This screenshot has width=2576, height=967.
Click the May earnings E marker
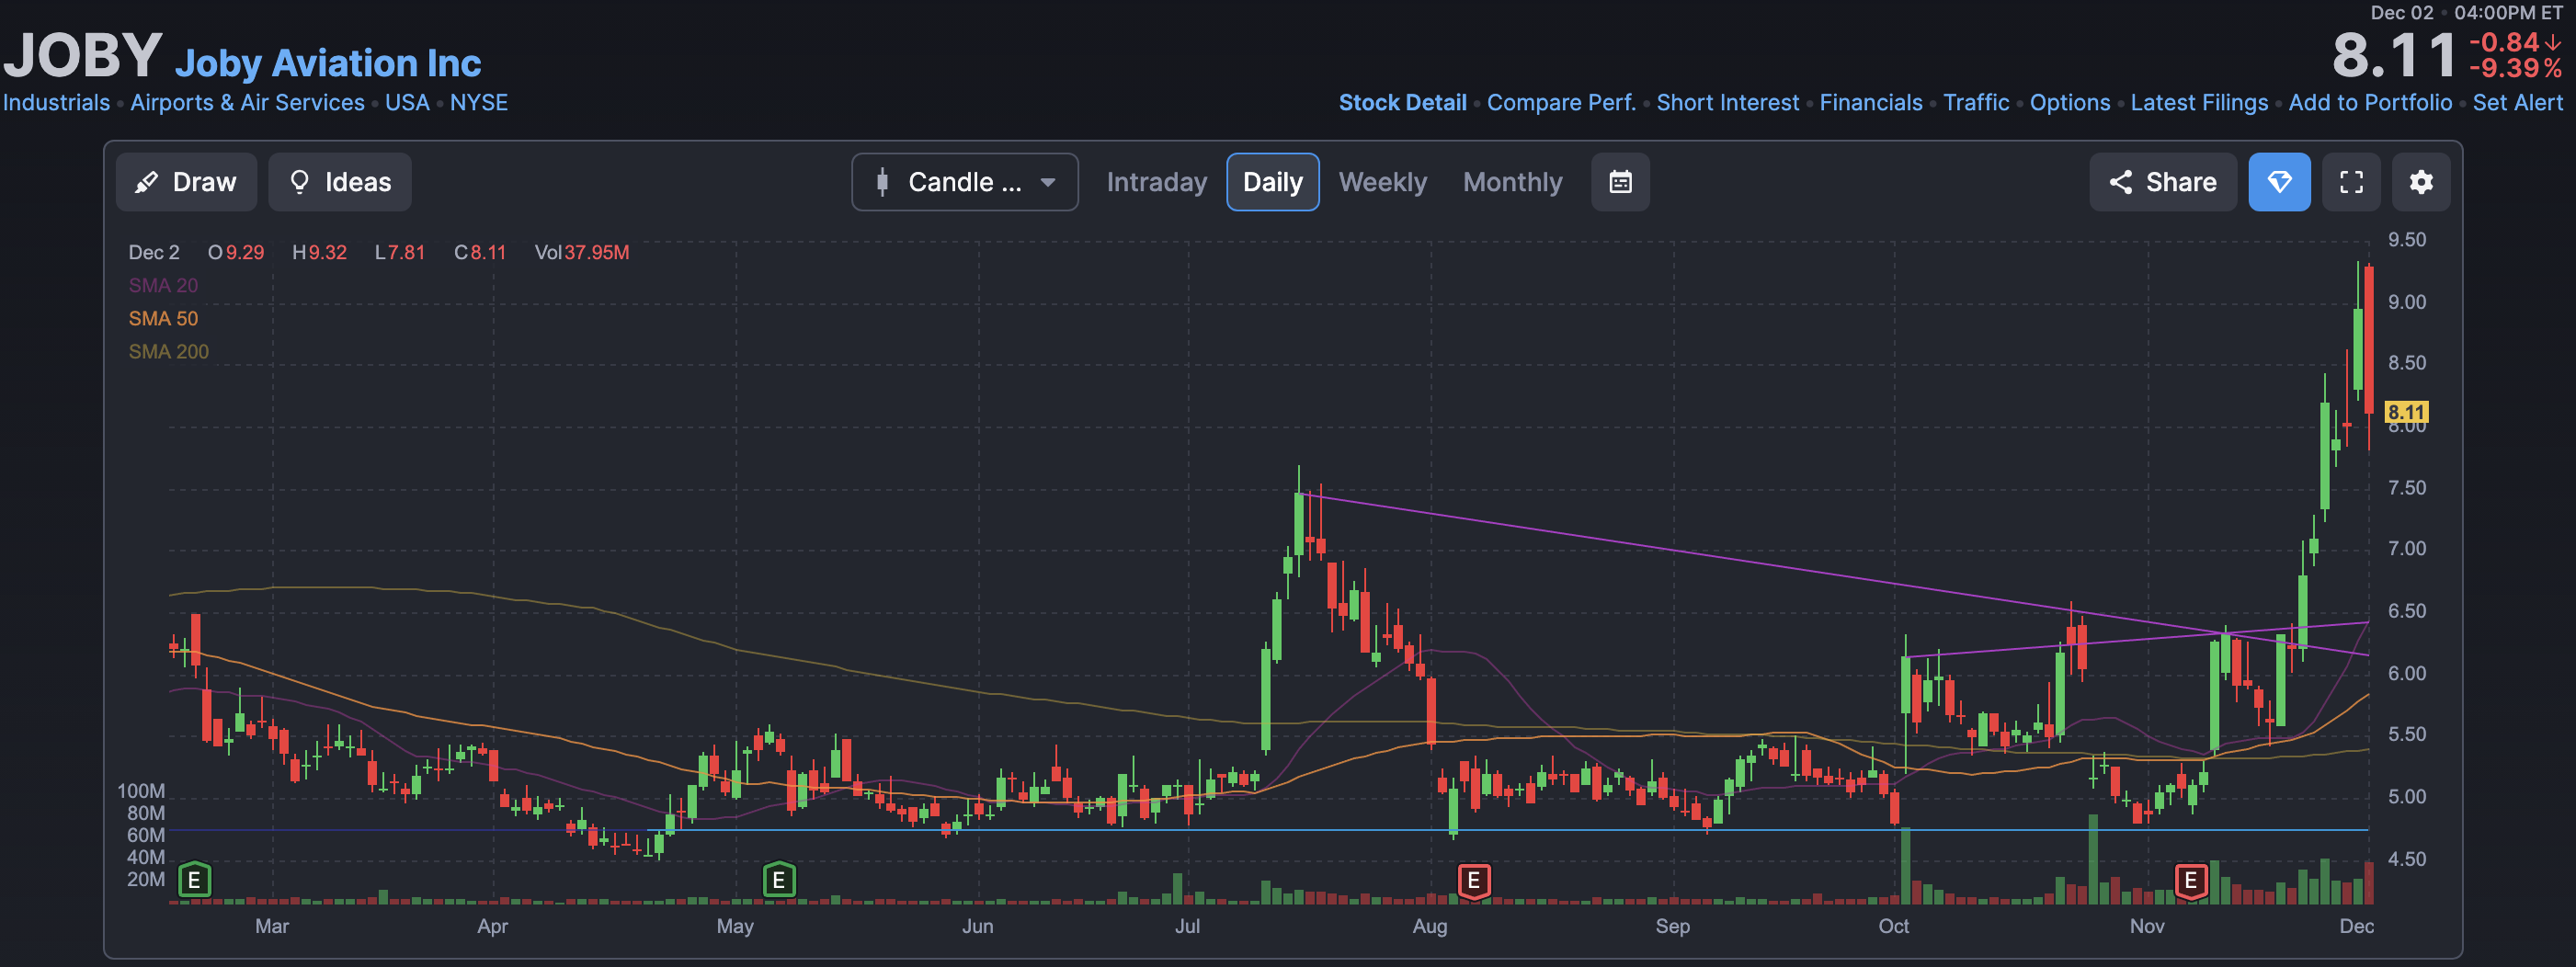tap(779, 881)
